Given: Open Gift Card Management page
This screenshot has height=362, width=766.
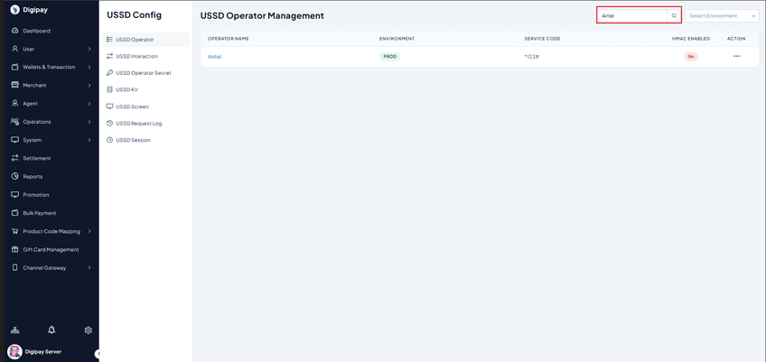Looking at the screenshot, I should (51, 250).
